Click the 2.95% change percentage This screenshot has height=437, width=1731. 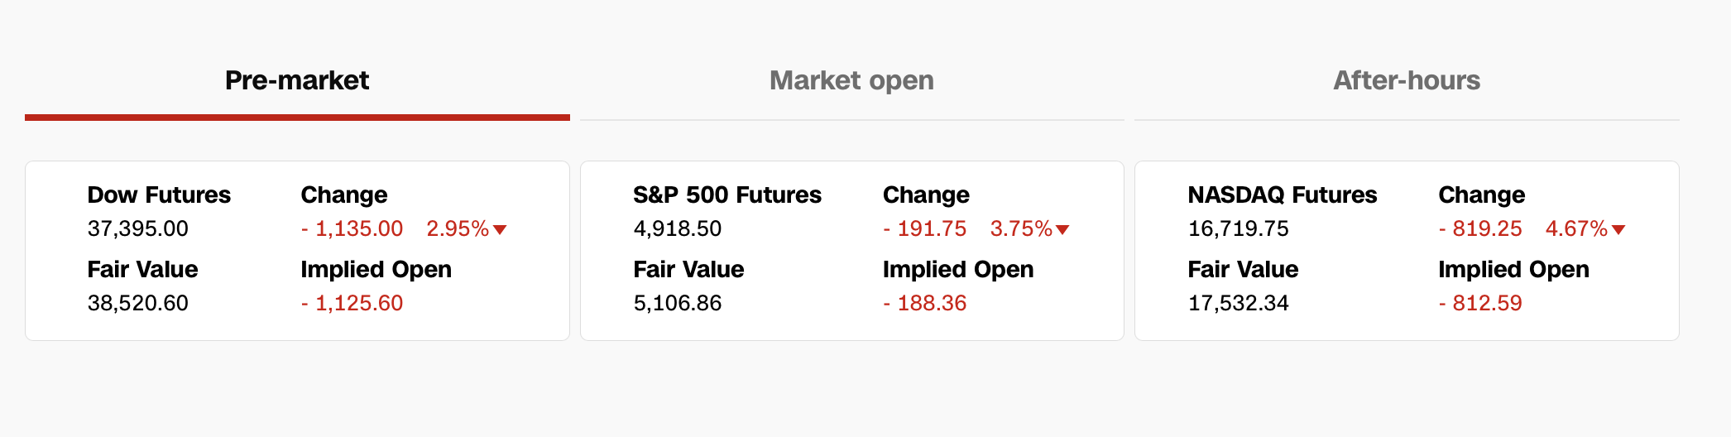click(x=457, y=228)
